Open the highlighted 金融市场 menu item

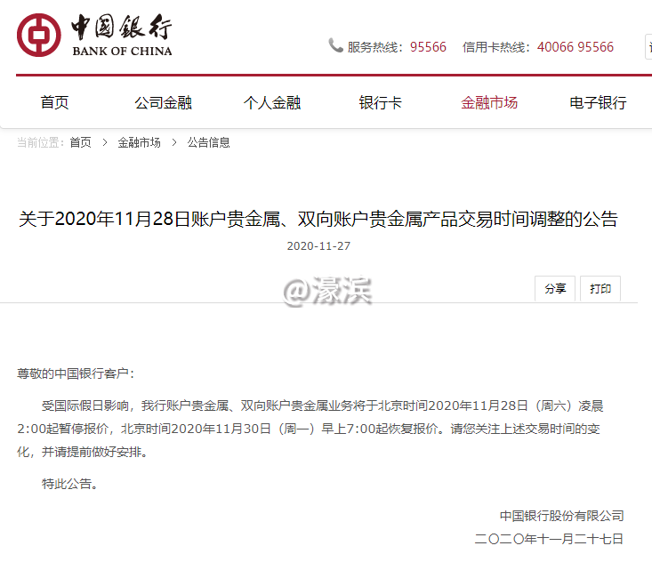click(x=489, y=102)
